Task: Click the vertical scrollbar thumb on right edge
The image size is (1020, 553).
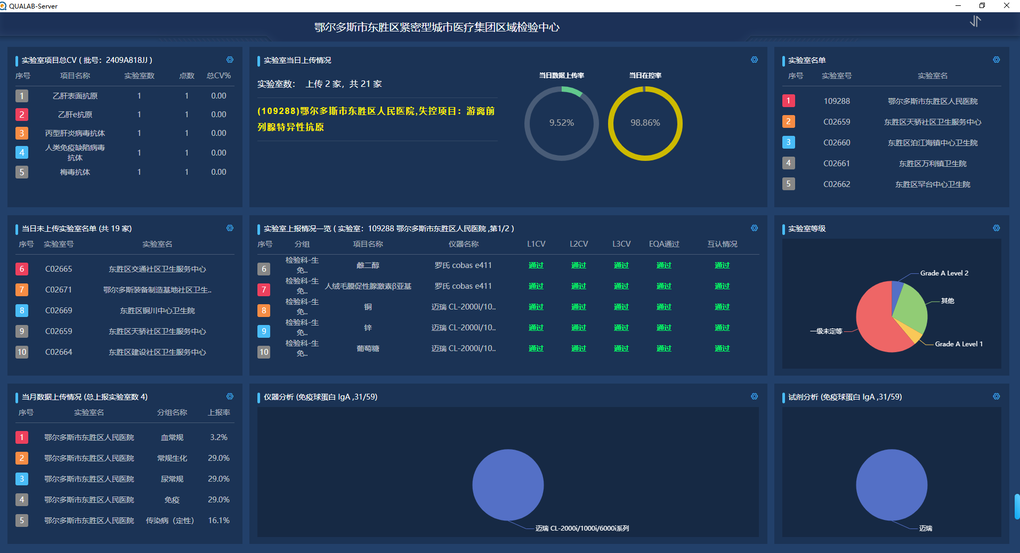Action: click(x=1017, y=507)
